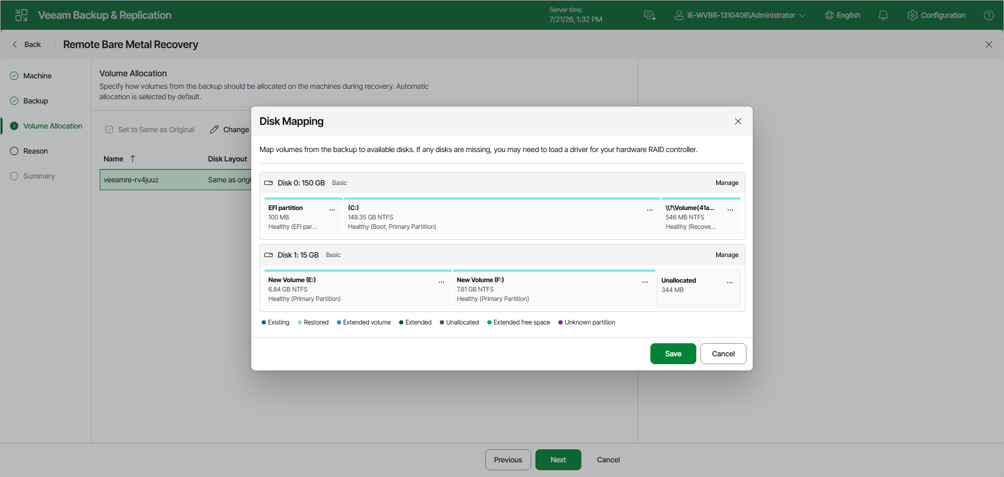The width and height of the screenshot is (1004, 477).
Task: Click the English language selector
Action: tap(848, 15)
